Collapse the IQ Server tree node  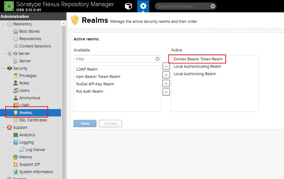pyautogui.click(x=4, y=54)
